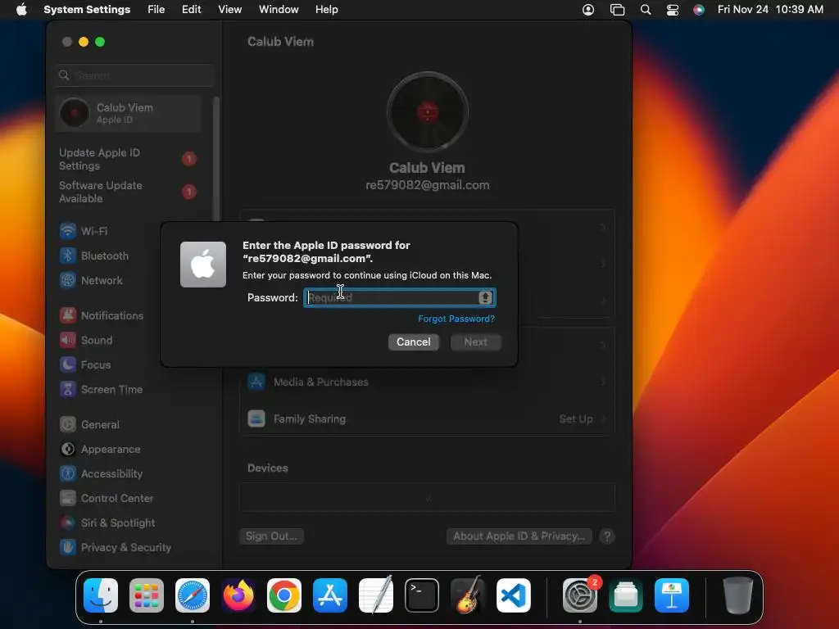Select Calub Viem Apple ID sidebar entry

pos(128,113)
